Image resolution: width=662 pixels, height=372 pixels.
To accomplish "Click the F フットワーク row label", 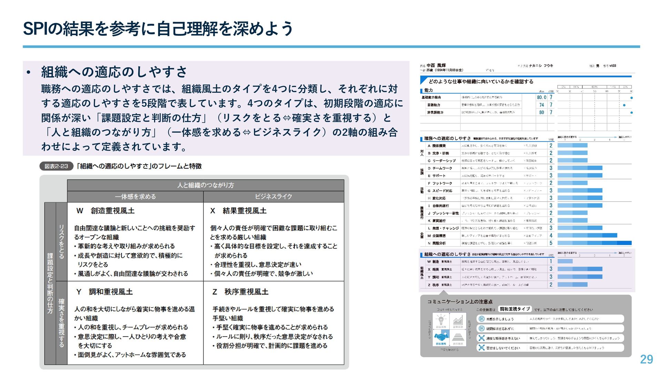I will tap(440, 184).
